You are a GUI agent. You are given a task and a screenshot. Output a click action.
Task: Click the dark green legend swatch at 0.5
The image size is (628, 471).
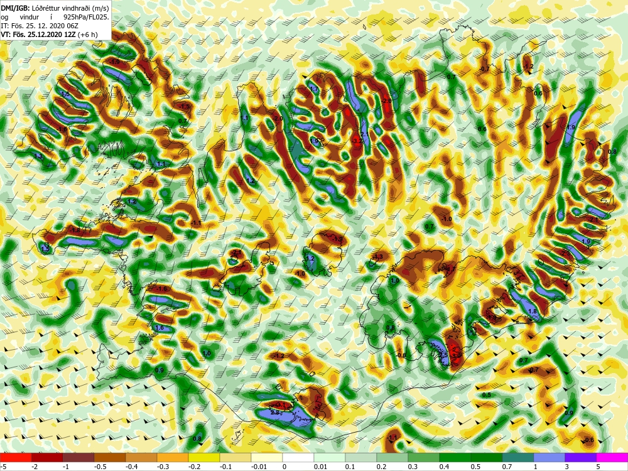[x=487, y=457]
